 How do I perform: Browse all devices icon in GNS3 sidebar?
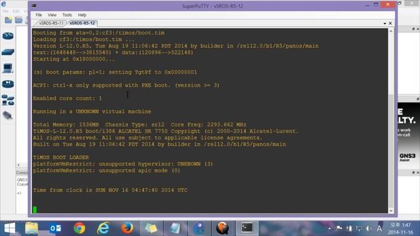point(8,100)
